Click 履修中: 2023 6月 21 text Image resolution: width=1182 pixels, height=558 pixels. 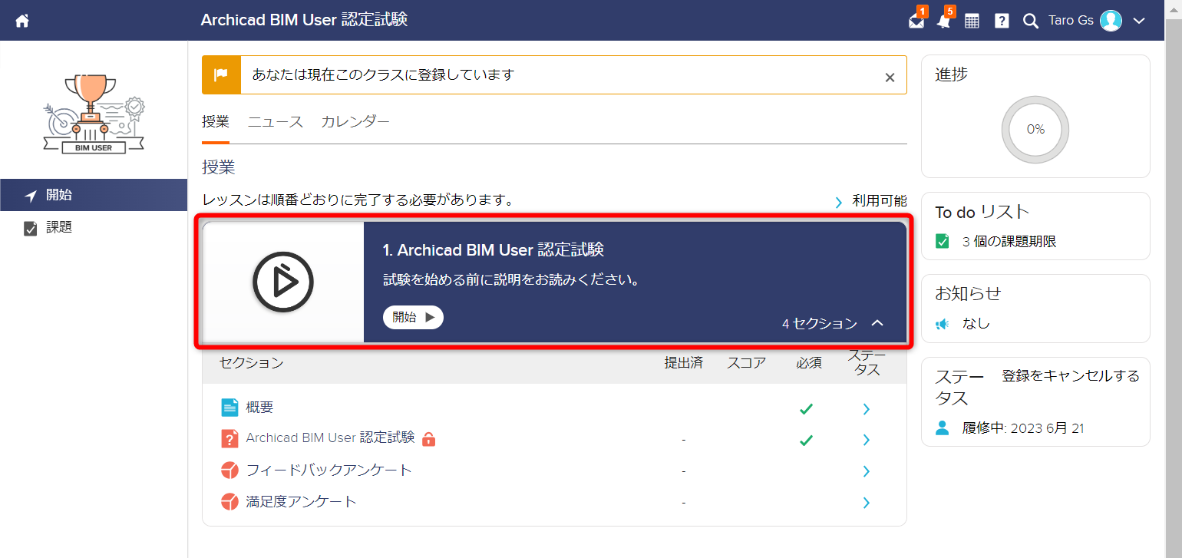click(1023, 428)
